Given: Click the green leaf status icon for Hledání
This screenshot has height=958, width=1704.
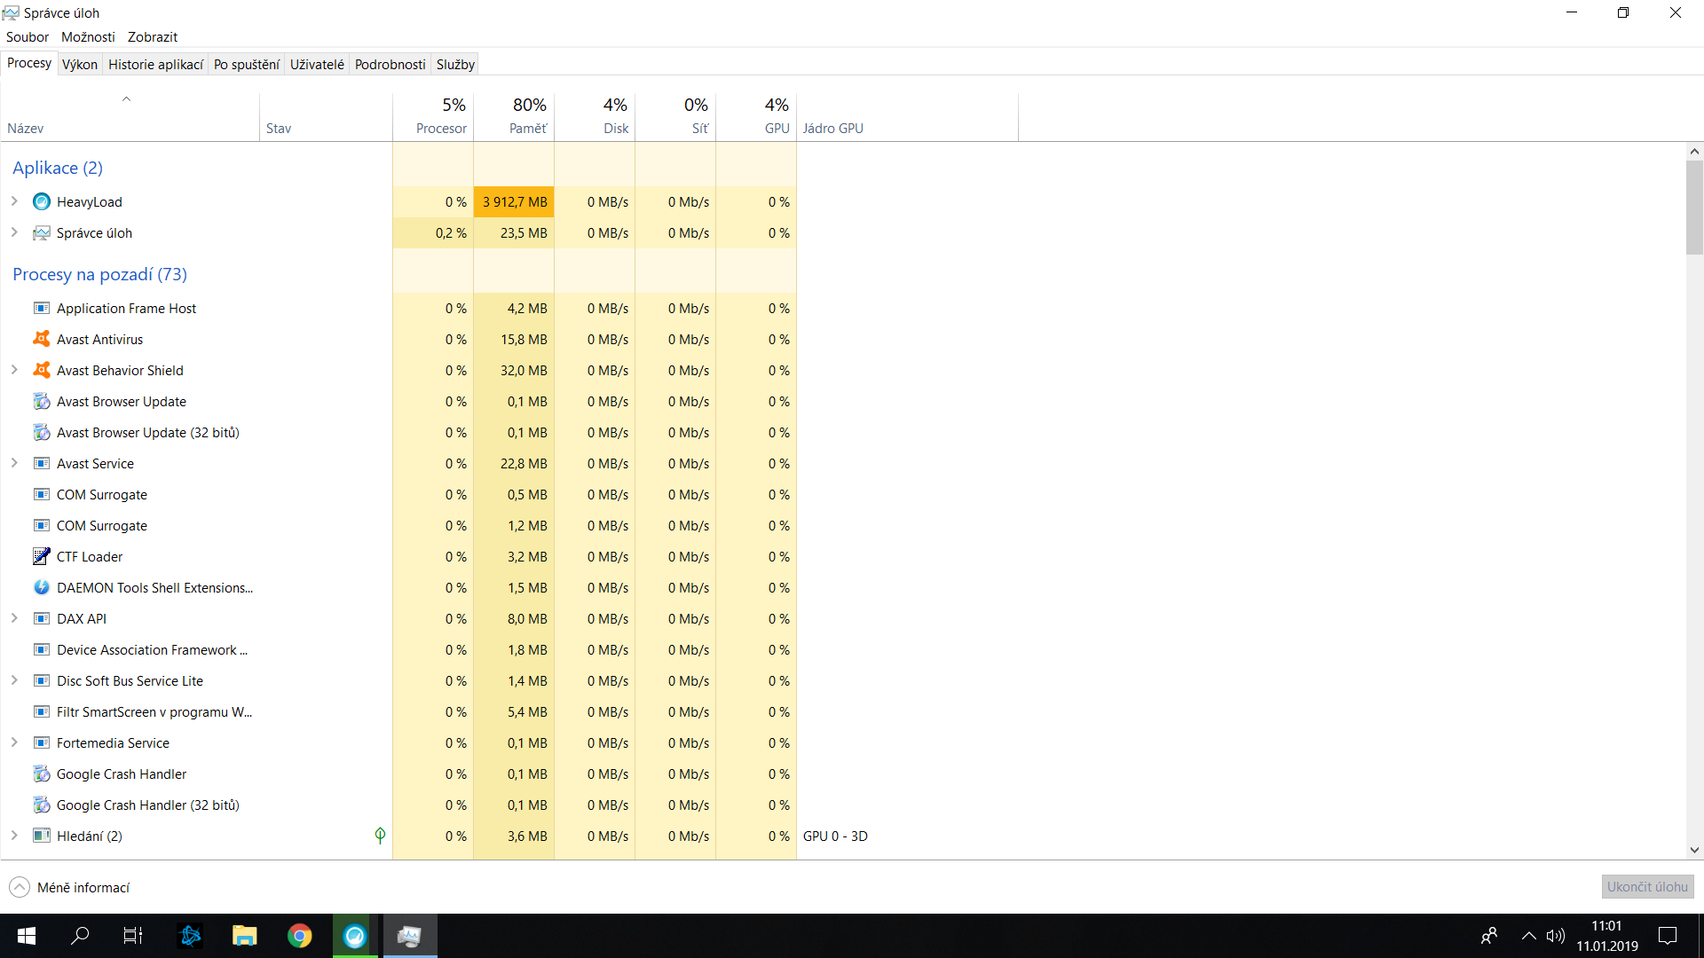Looking at the screenshot, I should [x=380, y=836].
